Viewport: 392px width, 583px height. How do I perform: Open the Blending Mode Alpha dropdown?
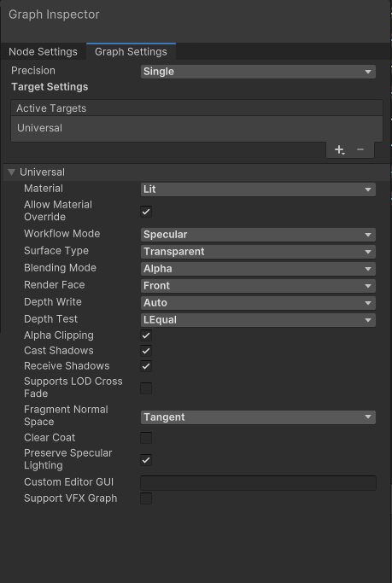click(258, 269)
